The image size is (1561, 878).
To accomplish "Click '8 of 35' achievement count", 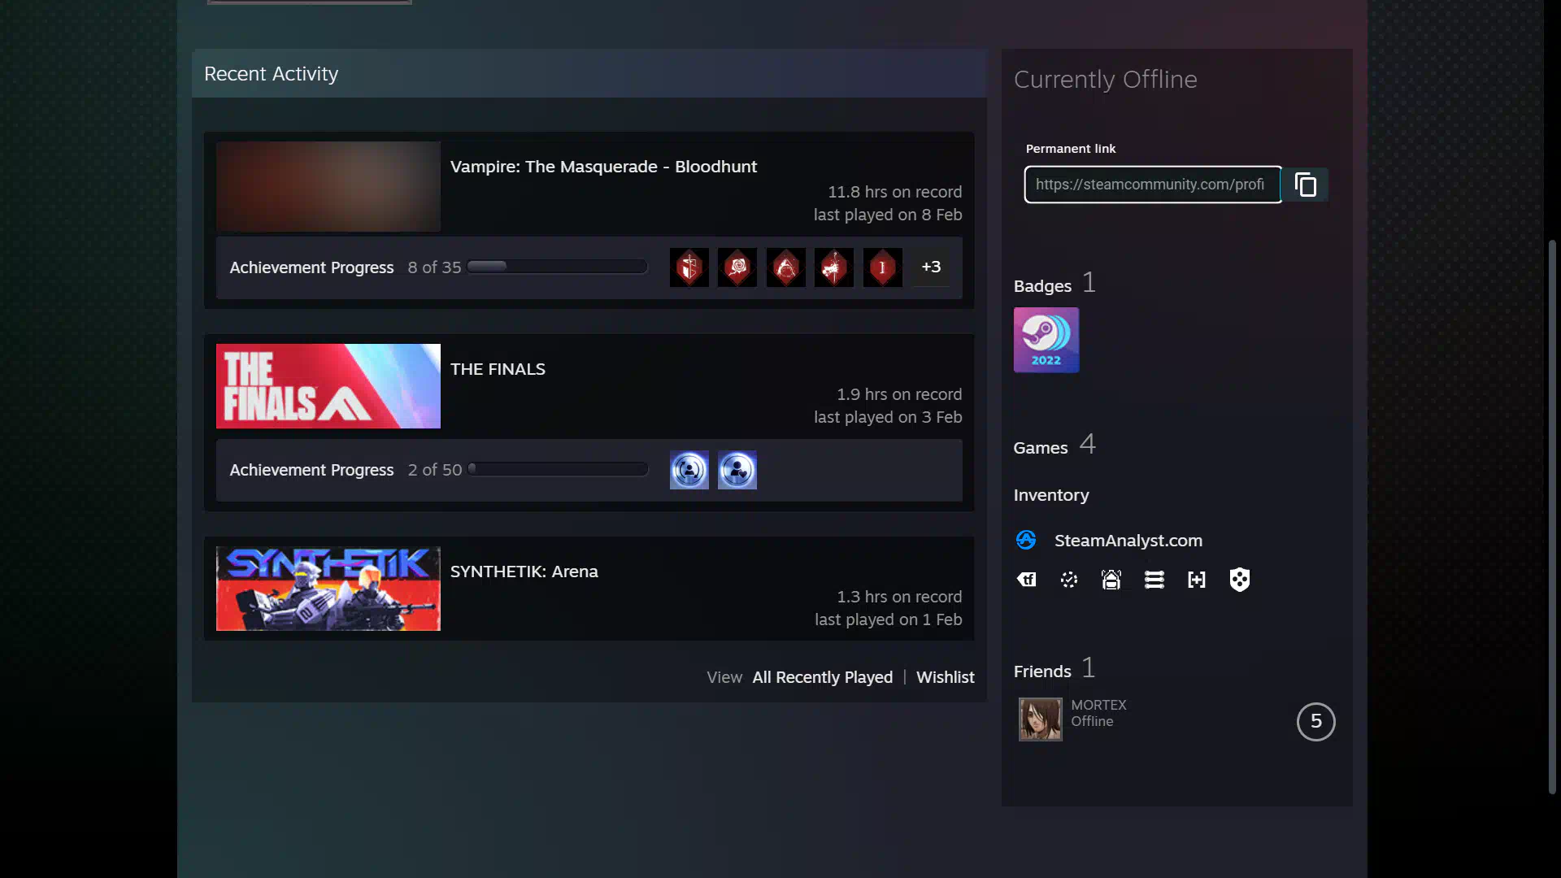I will (434, 267).
